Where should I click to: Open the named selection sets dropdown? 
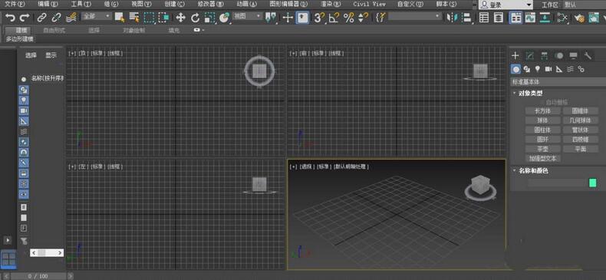point(415,16)
